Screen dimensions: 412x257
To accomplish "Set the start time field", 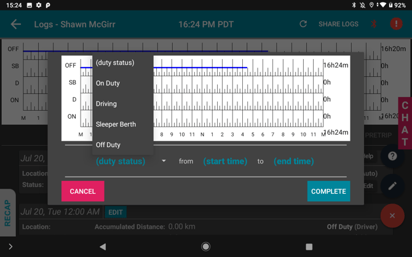I will pyautogui.click(x=225, y=161).
